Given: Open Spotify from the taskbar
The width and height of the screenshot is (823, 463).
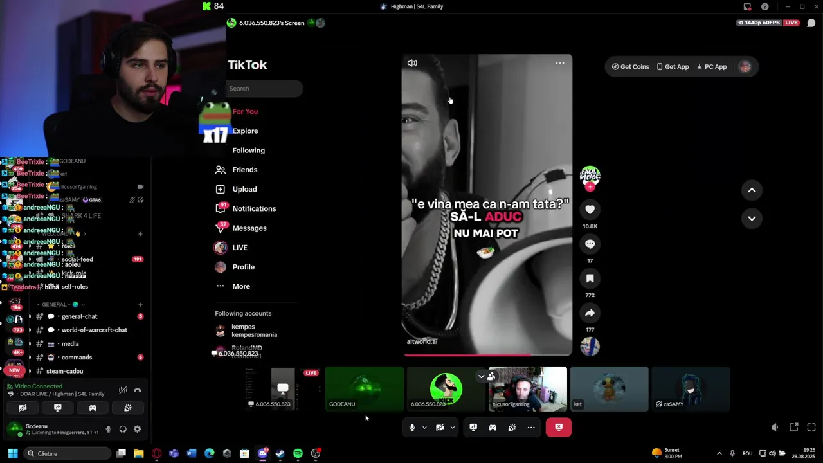Looking at the screenshot, I should pyautogui.click(x=298, y=453).
